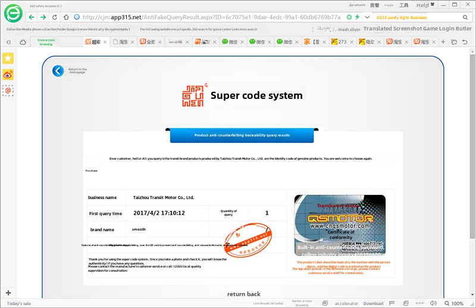Click the green gear icon in address bar
The image size is (476, 308).
[349, 17]
